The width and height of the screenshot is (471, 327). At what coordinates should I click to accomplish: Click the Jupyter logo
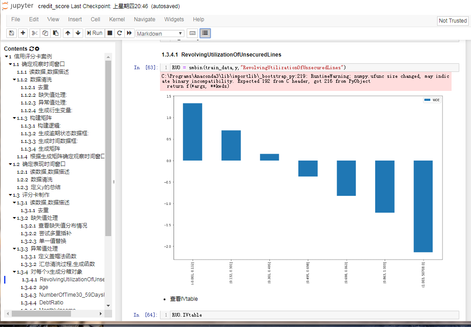pyautogui.click(x=18, y=6)
